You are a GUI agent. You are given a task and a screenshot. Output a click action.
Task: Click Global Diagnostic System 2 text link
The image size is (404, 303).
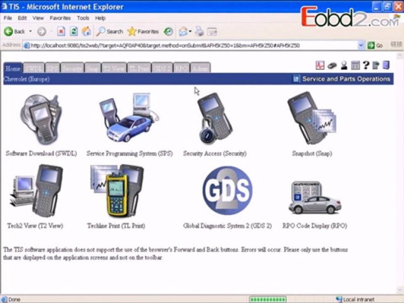tap(227, 226)
